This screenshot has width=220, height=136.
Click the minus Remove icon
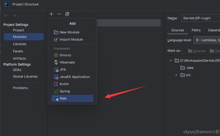tap(59, 14)
